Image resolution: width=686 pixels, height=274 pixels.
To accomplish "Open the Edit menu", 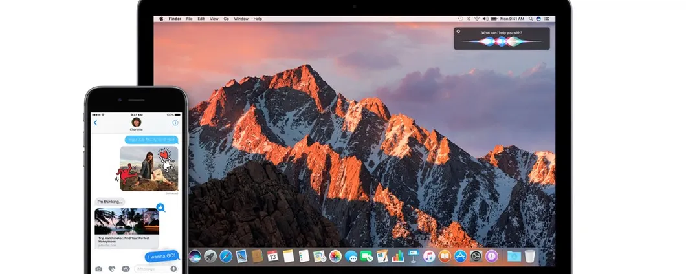I will click(x=201, y=19).
